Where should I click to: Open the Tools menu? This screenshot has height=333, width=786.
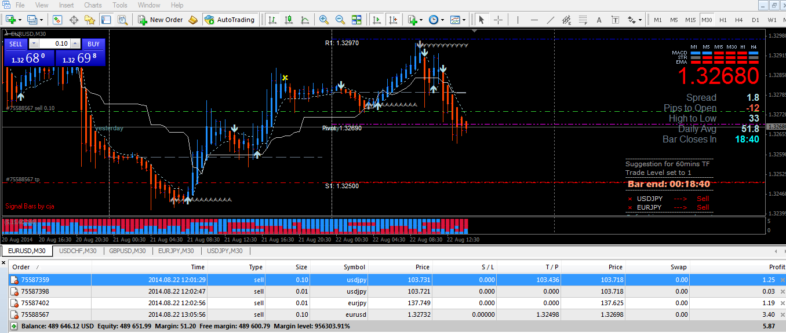[120, 5]
